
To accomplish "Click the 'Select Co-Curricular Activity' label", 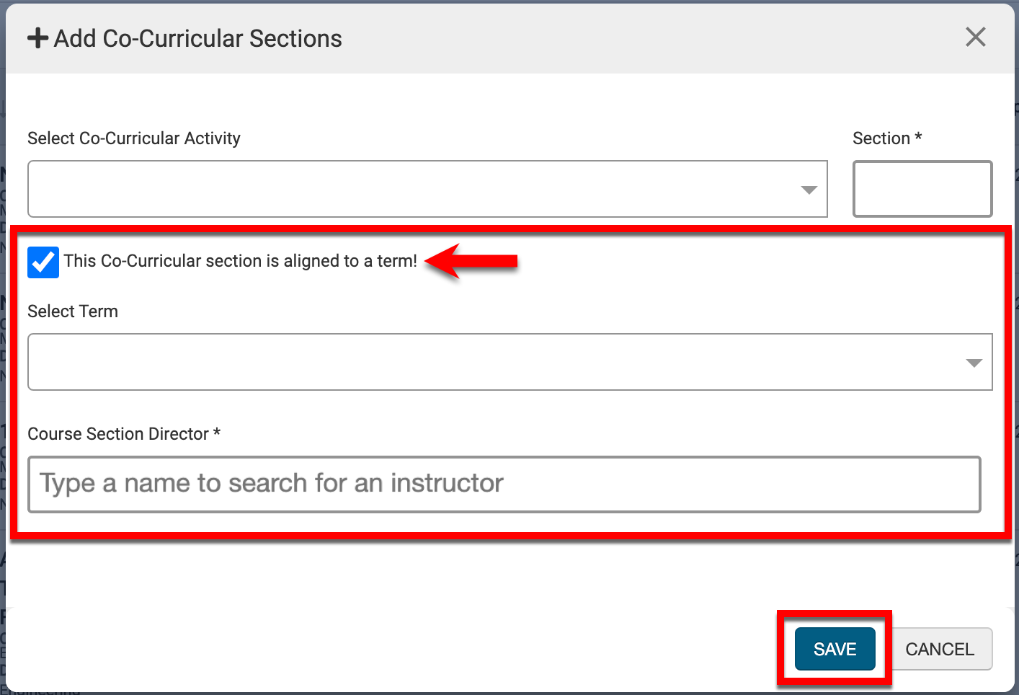I will (134, 138).
